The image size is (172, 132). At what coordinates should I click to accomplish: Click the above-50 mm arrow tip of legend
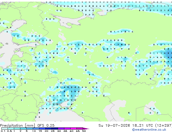[86, 128]
